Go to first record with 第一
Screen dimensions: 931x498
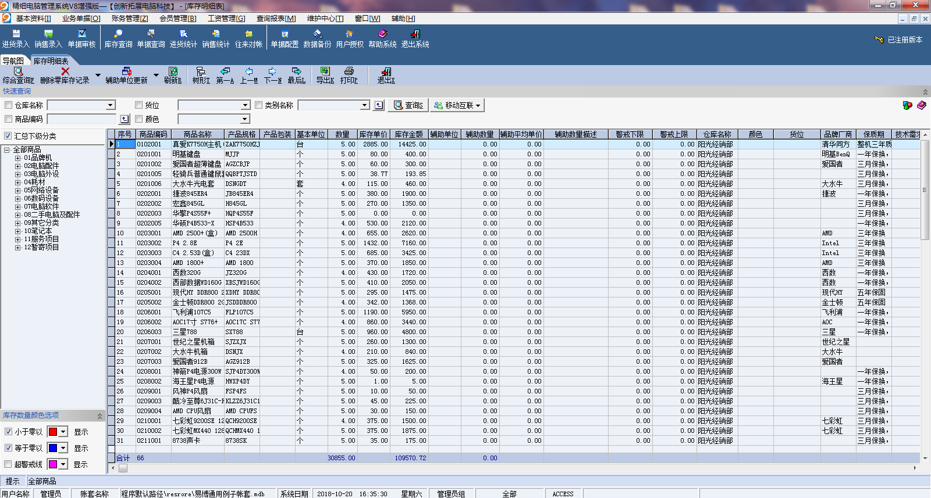click(x=225, y=76)
